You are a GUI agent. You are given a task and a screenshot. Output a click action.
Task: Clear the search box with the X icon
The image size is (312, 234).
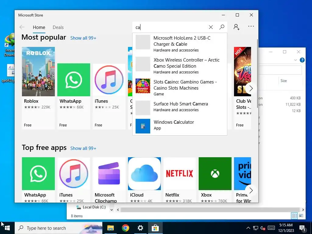(211, 27)
